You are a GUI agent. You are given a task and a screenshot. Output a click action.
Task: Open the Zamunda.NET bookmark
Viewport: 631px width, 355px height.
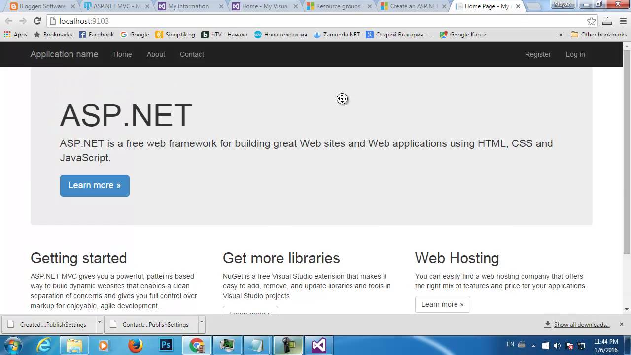point(337,35)
